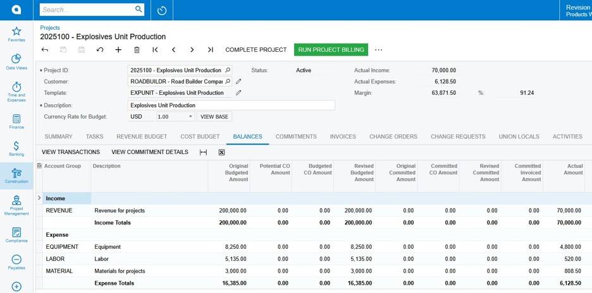Screen dimensions: 592x293
Task: Switch to the Change Orders tab
Action: [x=393, y=136]
